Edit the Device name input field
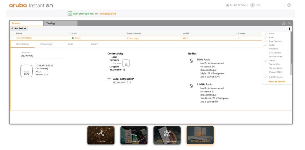Viewport: 305px width, 150px height. click(42, 56)
